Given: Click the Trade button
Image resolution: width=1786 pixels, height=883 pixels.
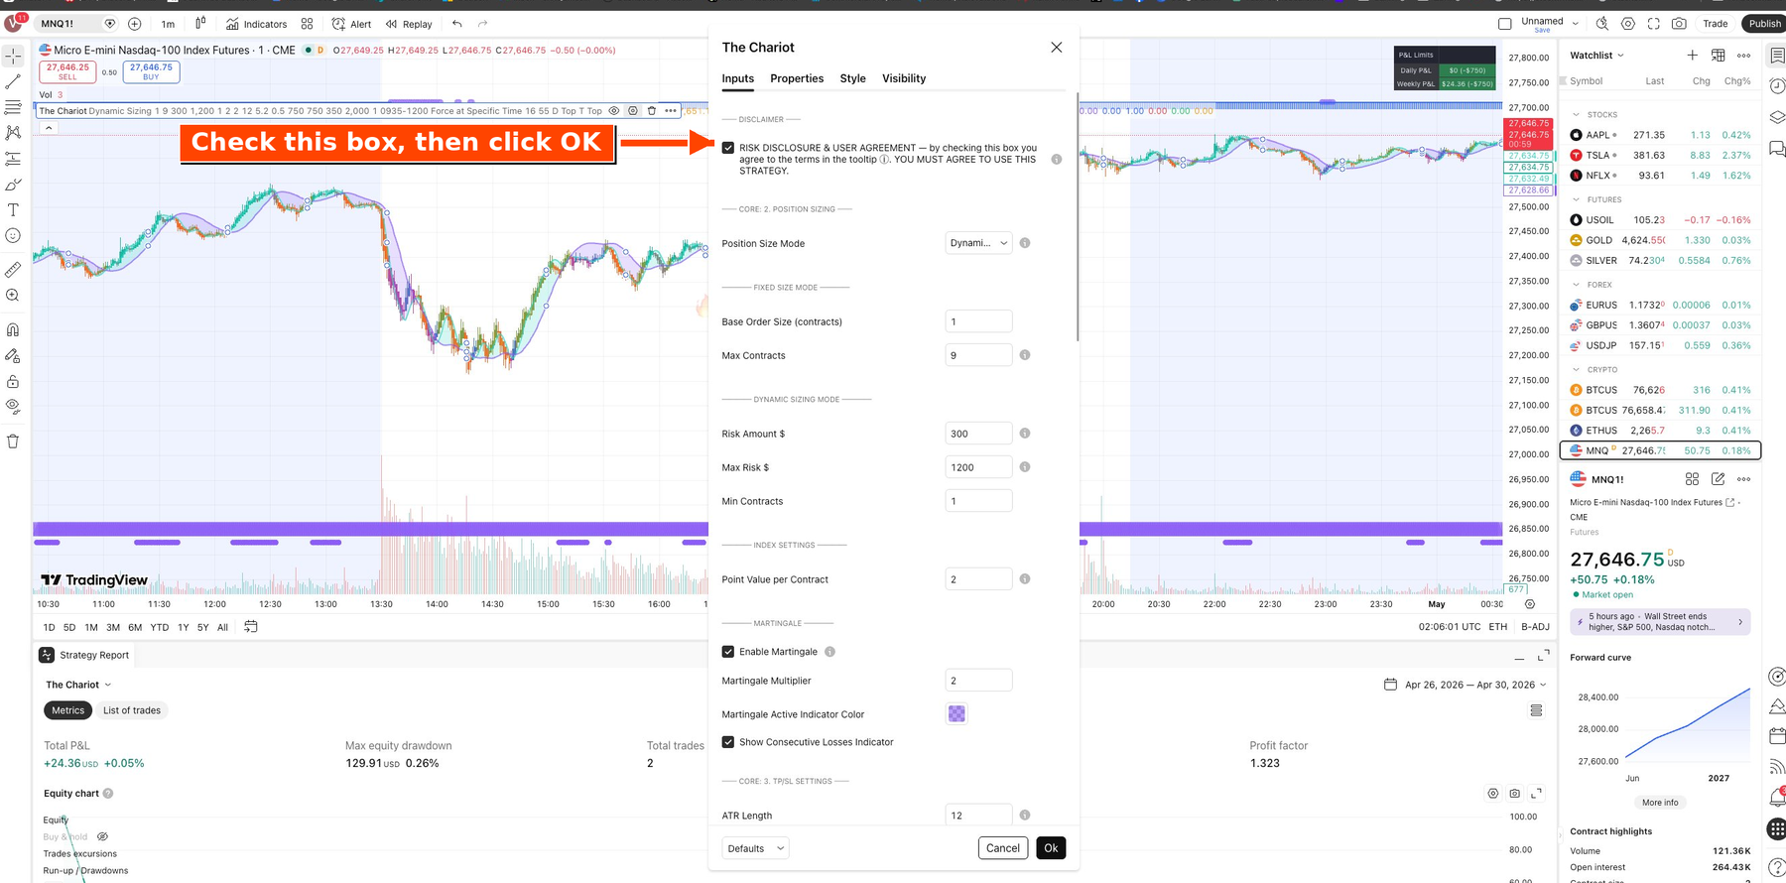Looking at the screenshot, I should 1715,24.
